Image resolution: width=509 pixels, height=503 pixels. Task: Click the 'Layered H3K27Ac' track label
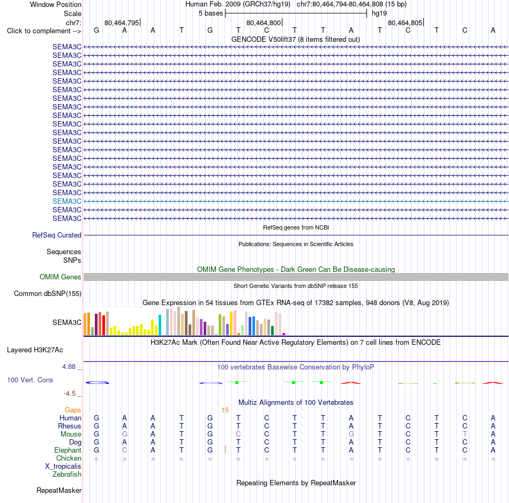click(x=35, y=350)
